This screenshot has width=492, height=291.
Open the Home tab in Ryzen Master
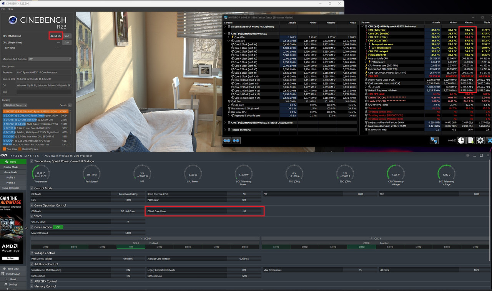13,162
